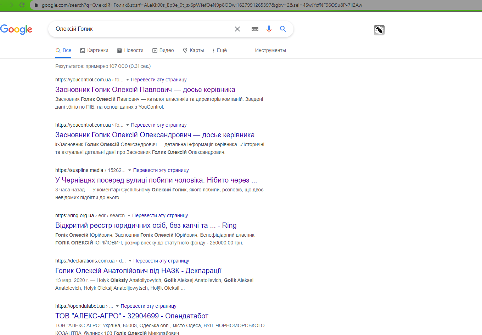Click Инструменты button

[x=270, y=51]
